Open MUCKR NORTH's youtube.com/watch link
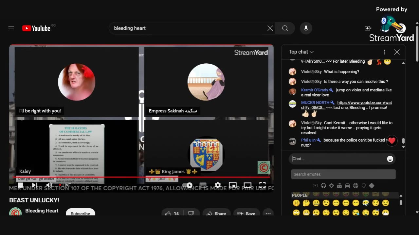 [x=346, y=105]
